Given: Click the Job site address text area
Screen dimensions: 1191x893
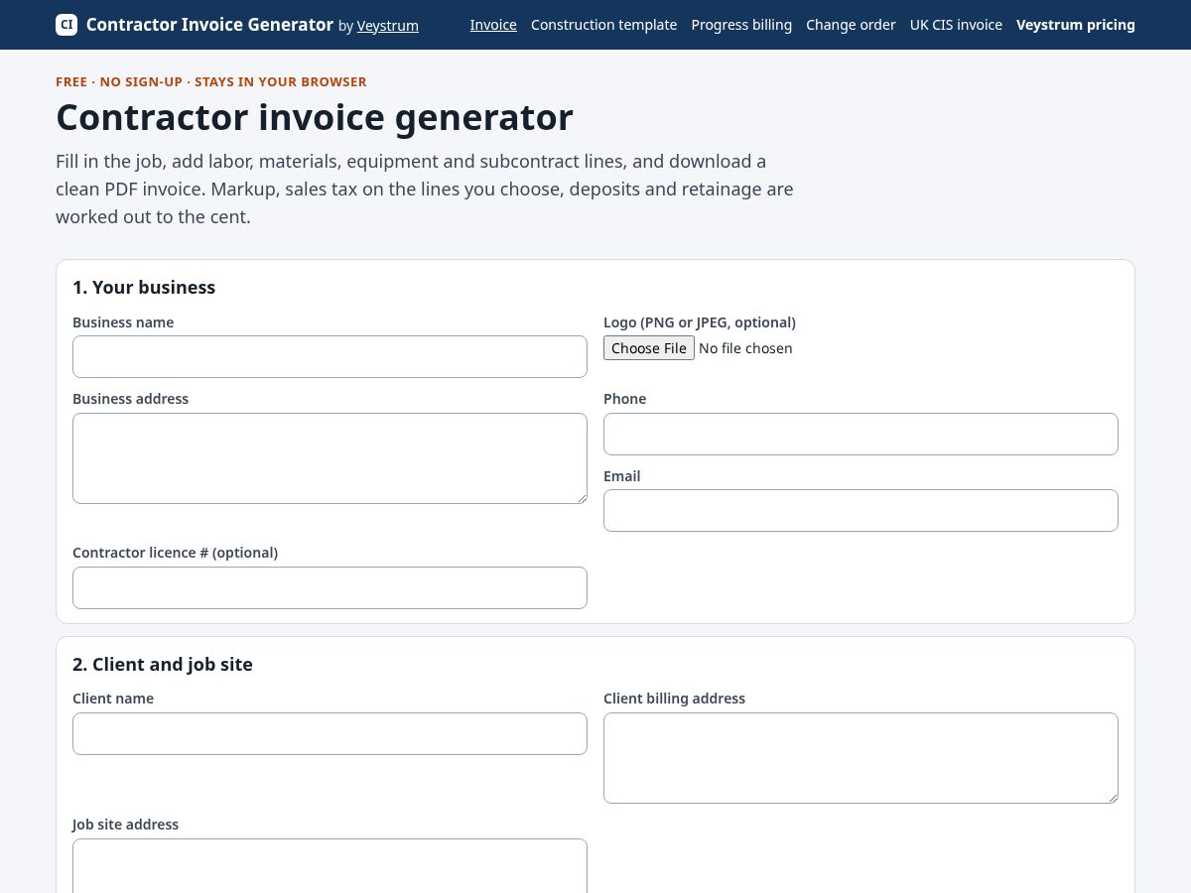Looking at the screenshot, I should coord(330,866).
